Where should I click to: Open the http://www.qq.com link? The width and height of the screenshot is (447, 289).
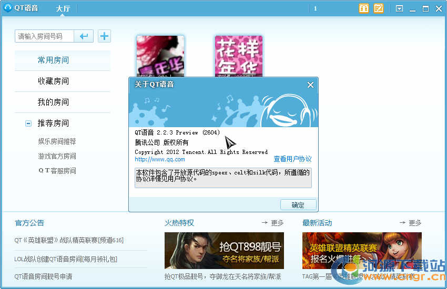(x=160, y=159)
